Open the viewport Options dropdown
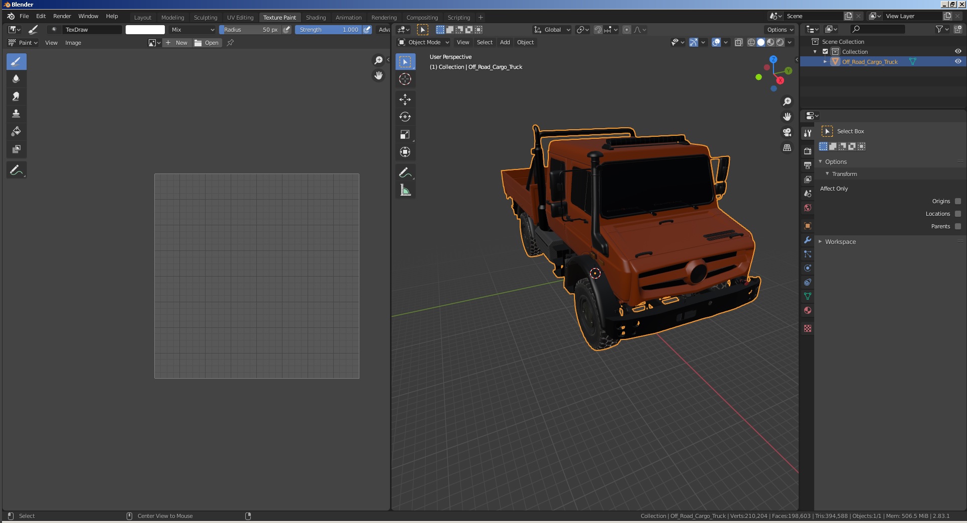The width and height of the screenshot is (967, 523). coord(780,30)
